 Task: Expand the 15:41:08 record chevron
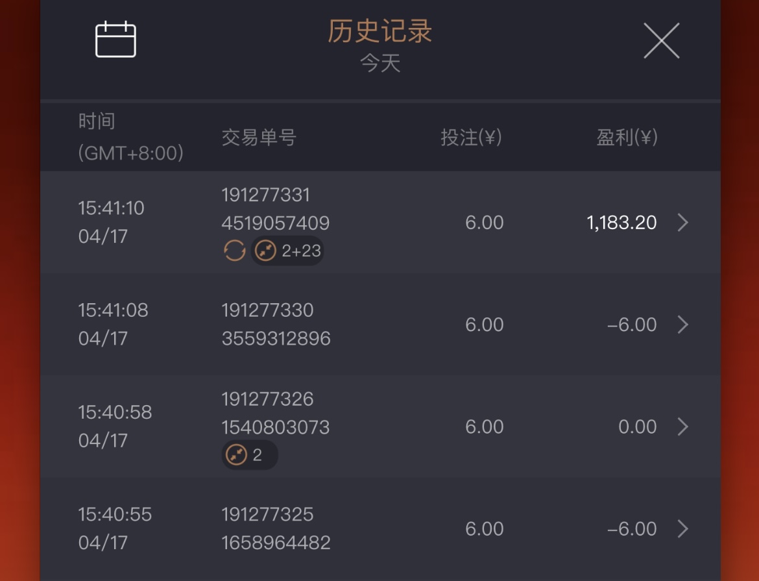(x=682, y=325)
